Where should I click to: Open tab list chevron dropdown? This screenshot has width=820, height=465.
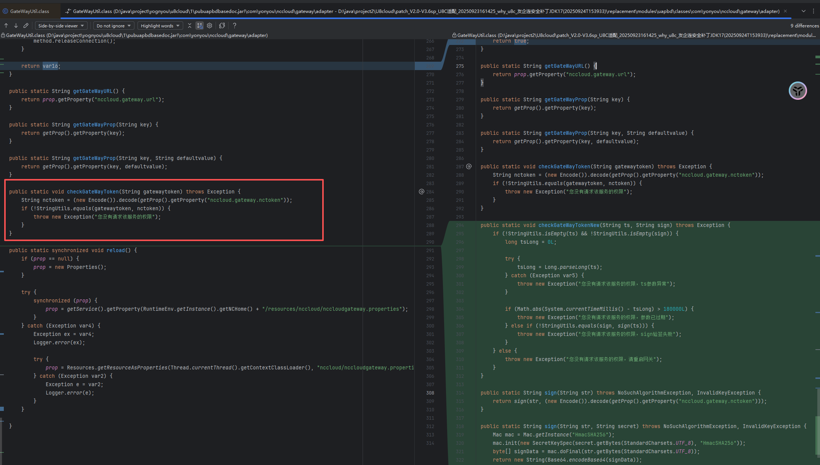coord(804,11)
